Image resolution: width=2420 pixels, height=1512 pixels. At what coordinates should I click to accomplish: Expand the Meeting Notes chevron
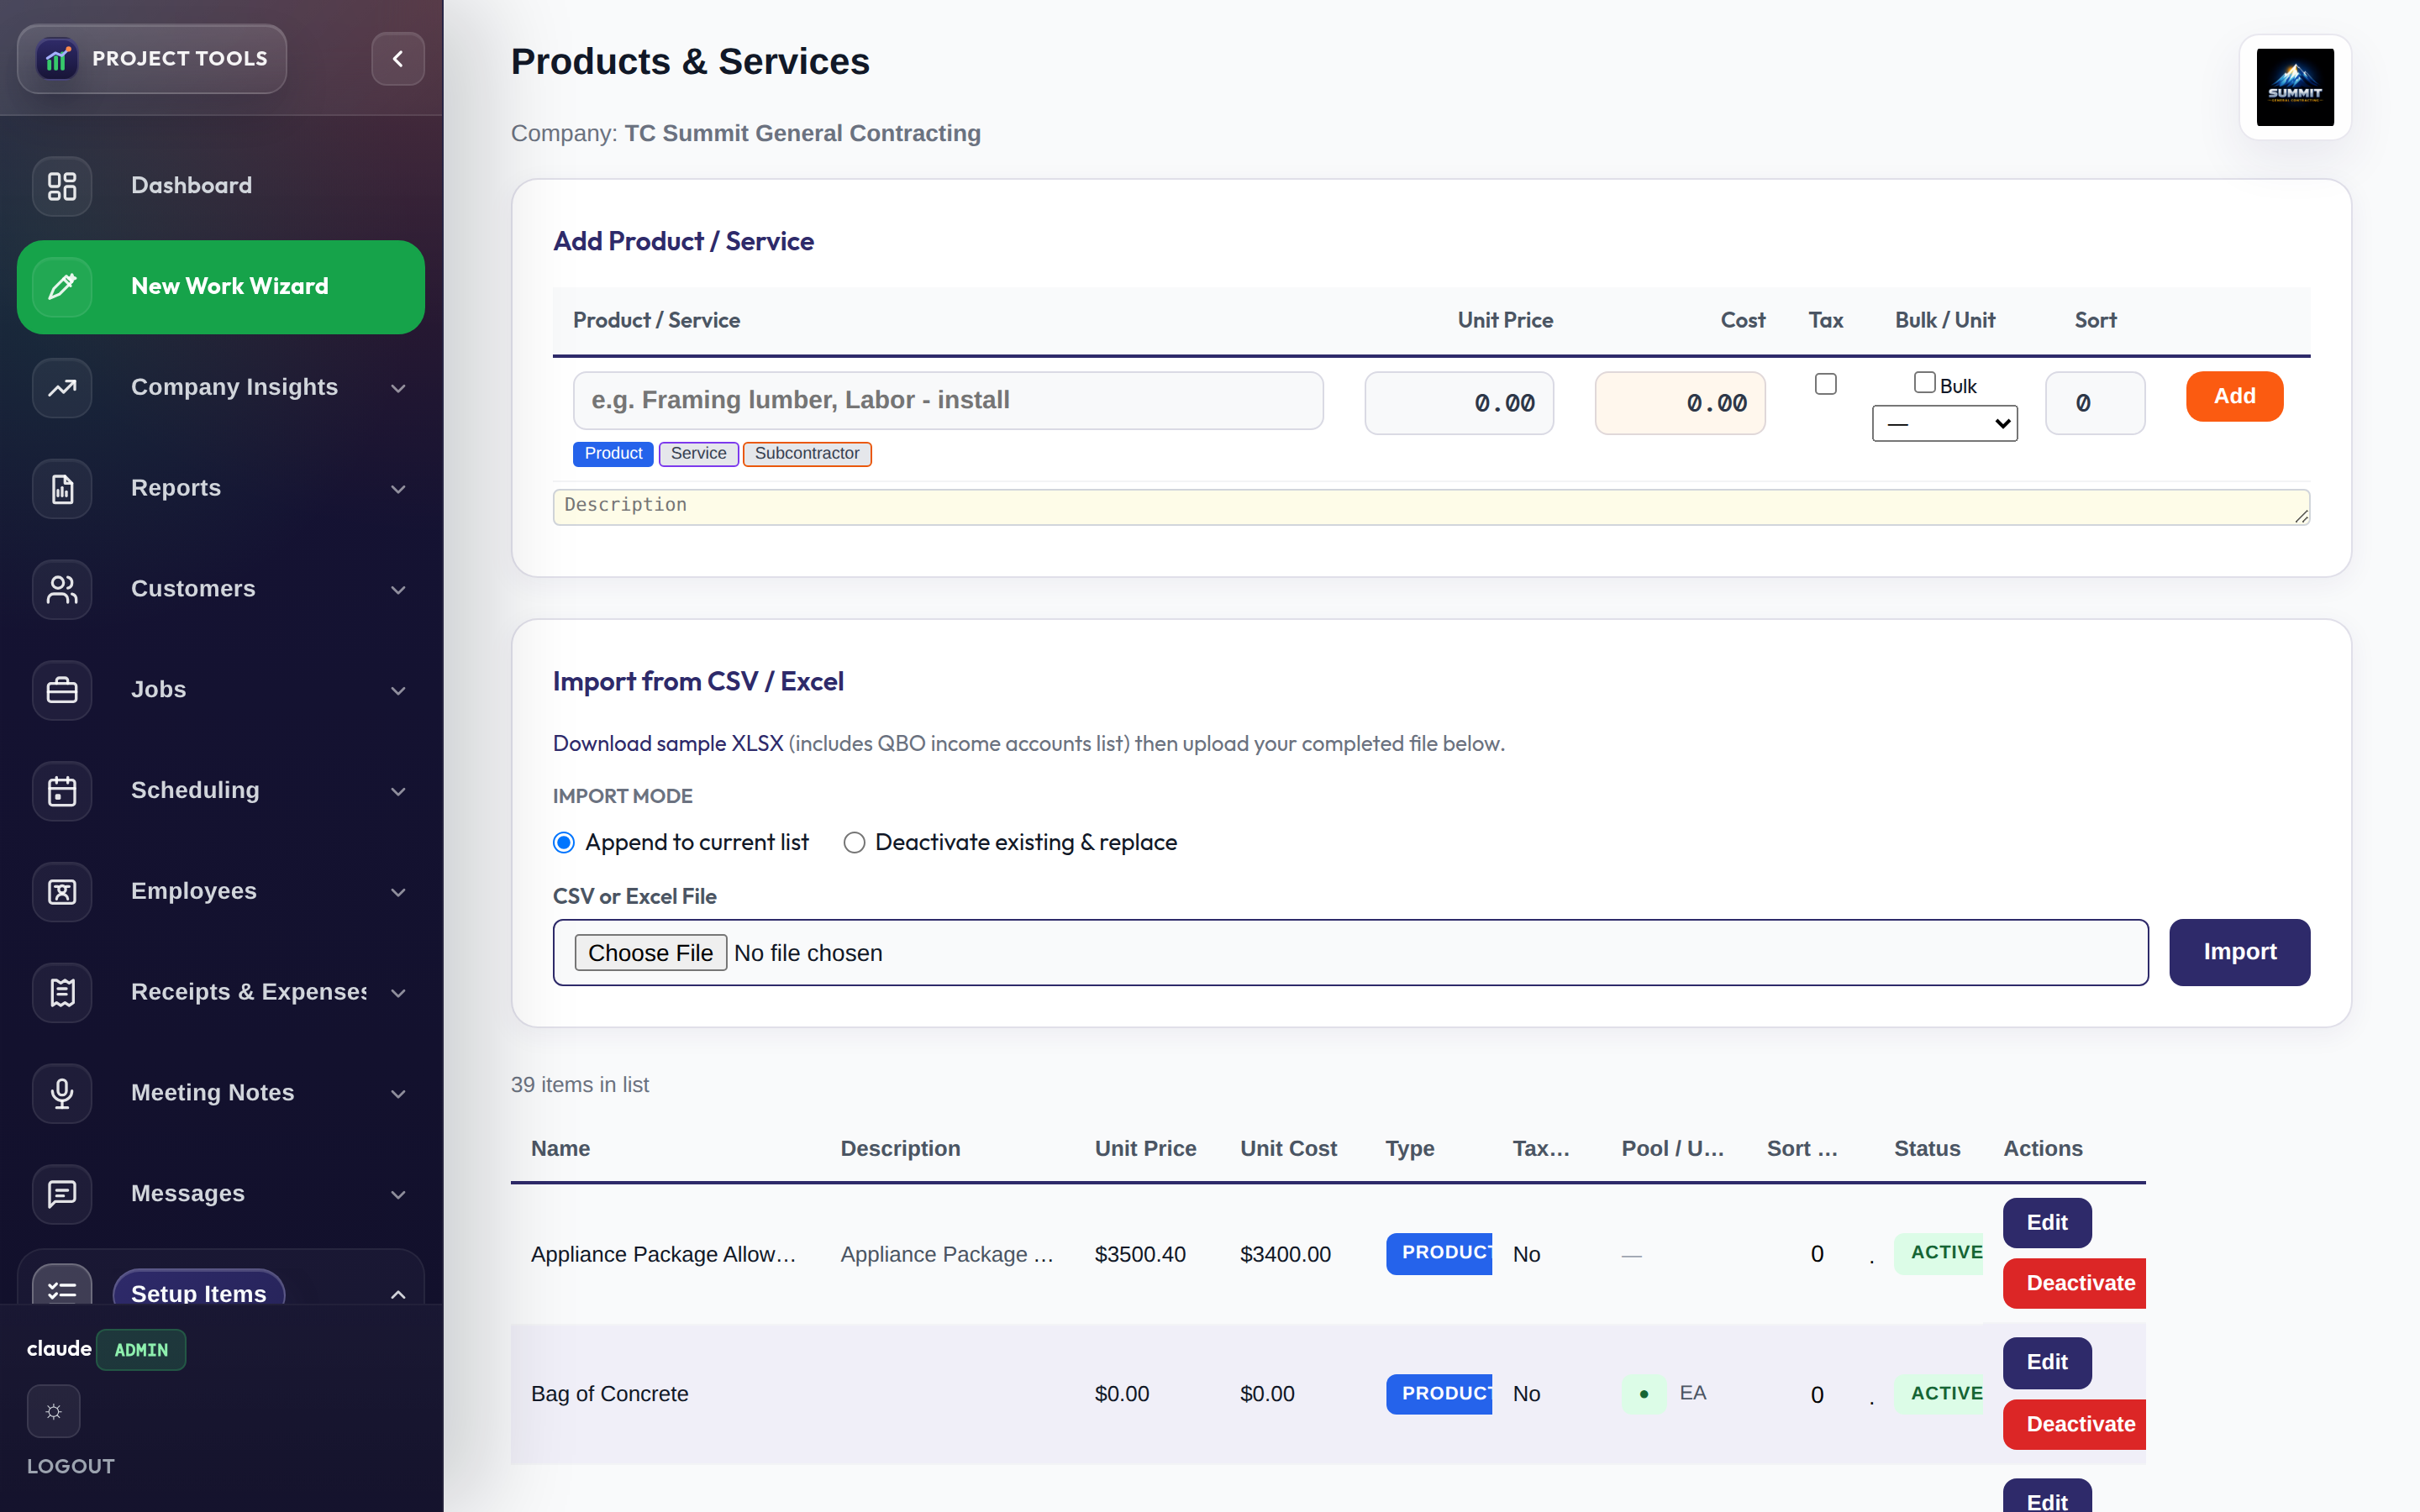pyautogui.click(x=398, y=1094)
